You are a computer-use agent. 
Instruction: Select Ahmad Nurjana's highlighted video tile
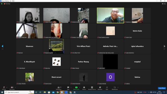(x=110, y=15)
